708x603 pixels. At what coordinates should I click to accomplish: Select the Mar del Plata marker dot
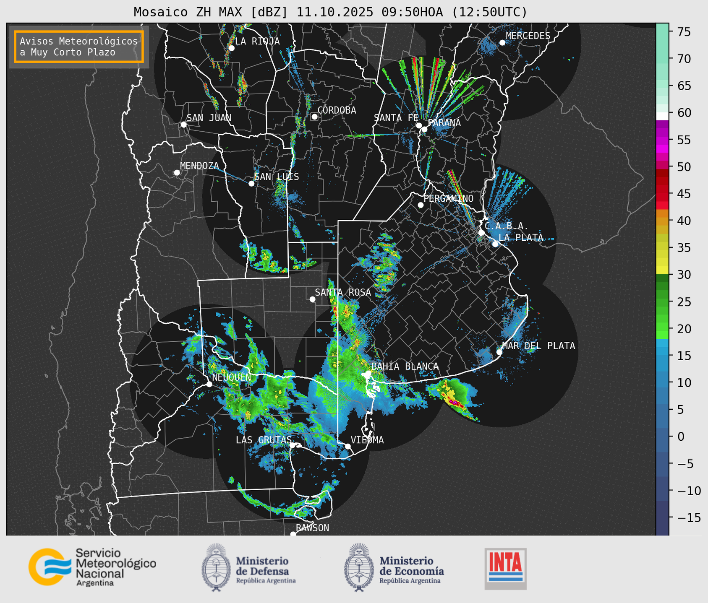[x=499, y=352]
